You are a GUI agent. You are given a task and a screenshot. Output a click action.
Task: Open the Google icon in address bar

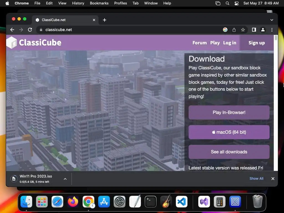[225, 30]
